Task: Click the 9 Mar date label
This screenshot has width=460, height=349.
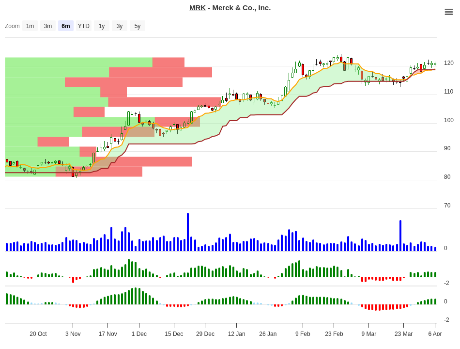Action: [x=369, y=333]
